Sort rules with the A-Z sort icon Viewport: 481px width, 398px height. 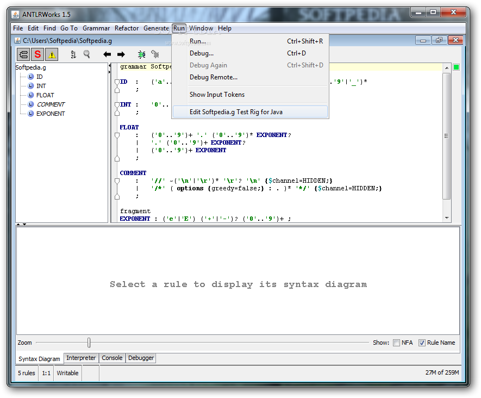coord(73,54)
